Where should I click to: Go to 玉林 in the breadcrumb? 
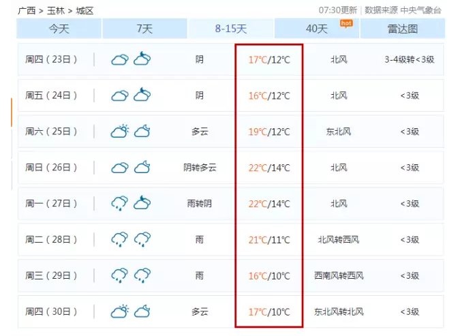(56, 11)
